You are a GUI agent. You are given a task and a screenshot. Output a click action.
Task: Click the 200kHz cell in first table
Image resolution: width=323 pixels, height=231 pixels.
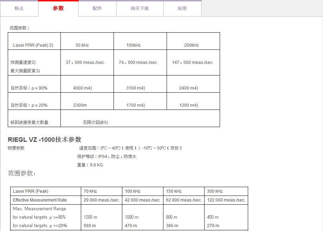pyautogui.click(x=191, y=45)
